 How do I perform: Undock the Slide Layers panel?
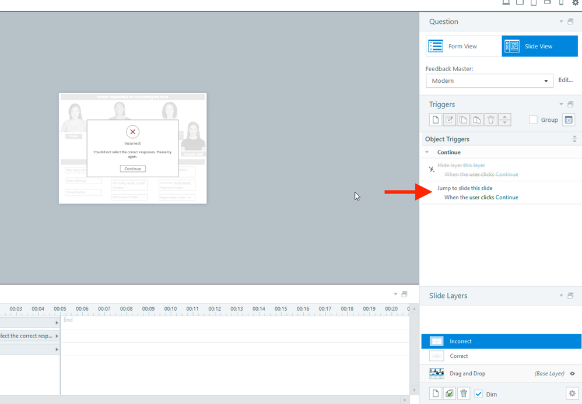click(x=570, y=296)
